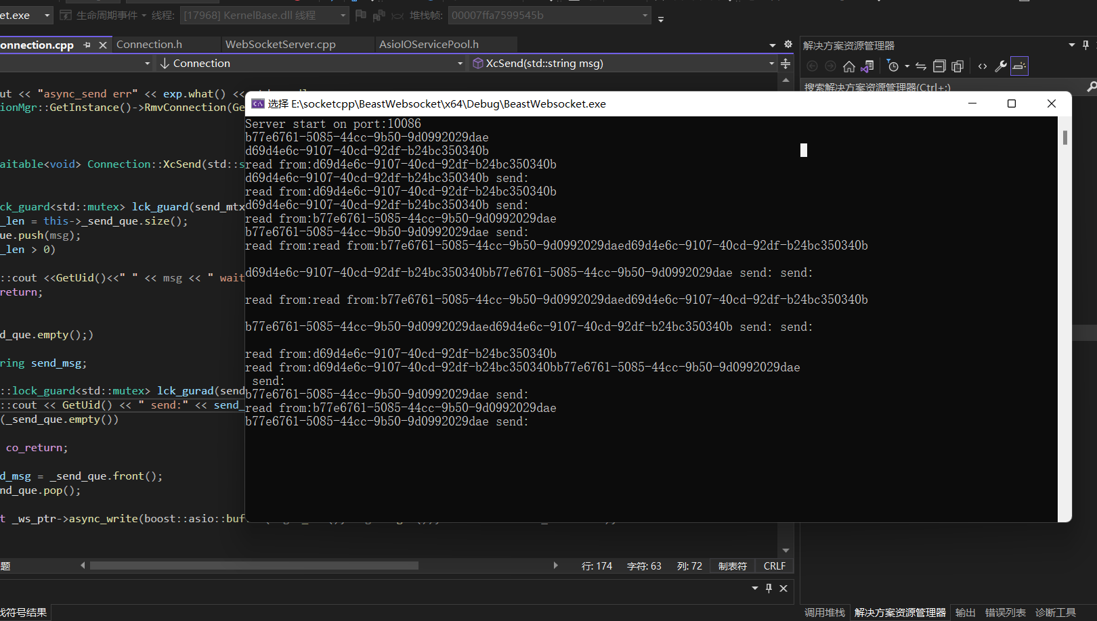Pin the Solution Explorer panel
Image resolution: width=1097 pixels, height=621 pixels.
click(1086, 45)
